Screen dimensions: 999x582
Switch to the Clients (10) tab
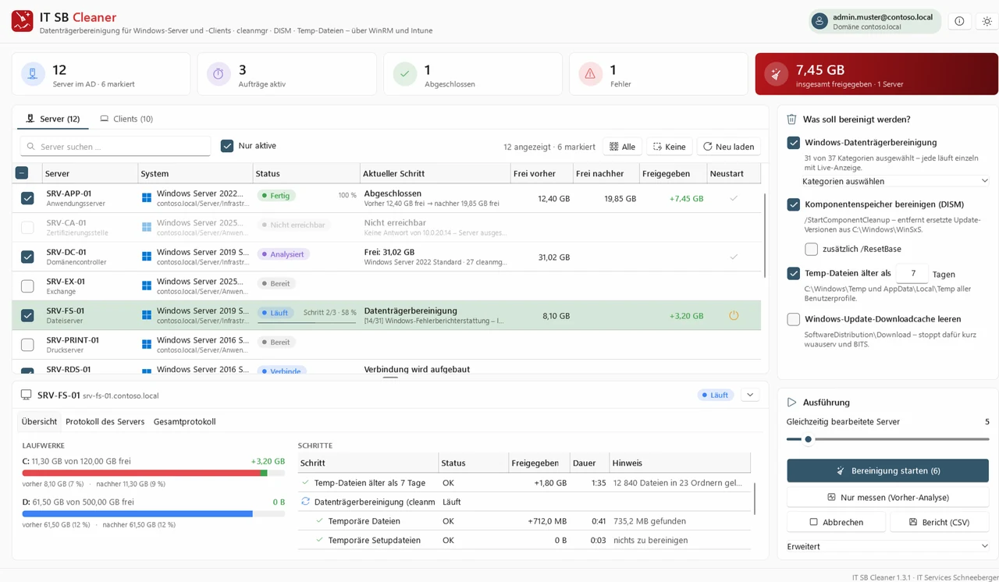click(x=126, y=119)
